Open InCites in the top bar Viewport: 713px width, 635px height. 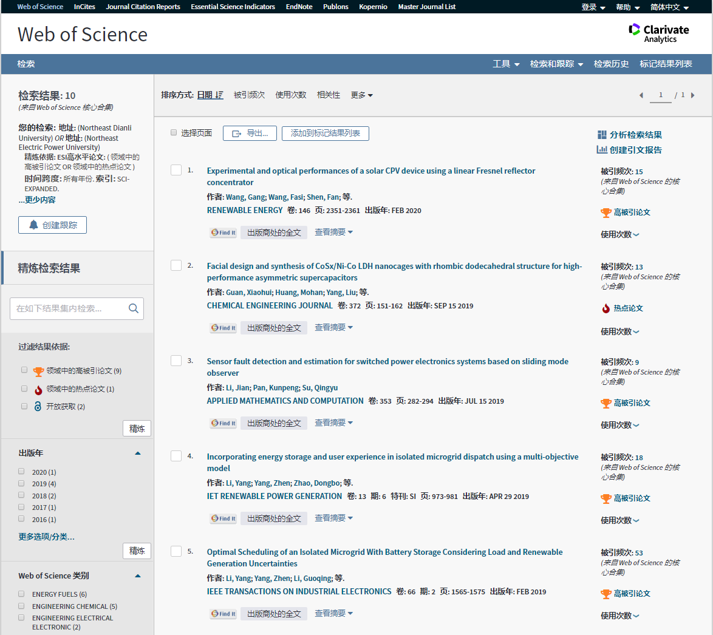(84, 7)
